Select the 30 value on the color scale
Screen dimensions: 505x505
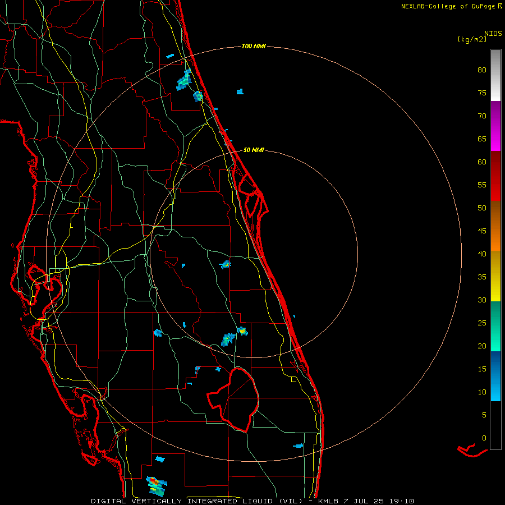click(482, 300)
